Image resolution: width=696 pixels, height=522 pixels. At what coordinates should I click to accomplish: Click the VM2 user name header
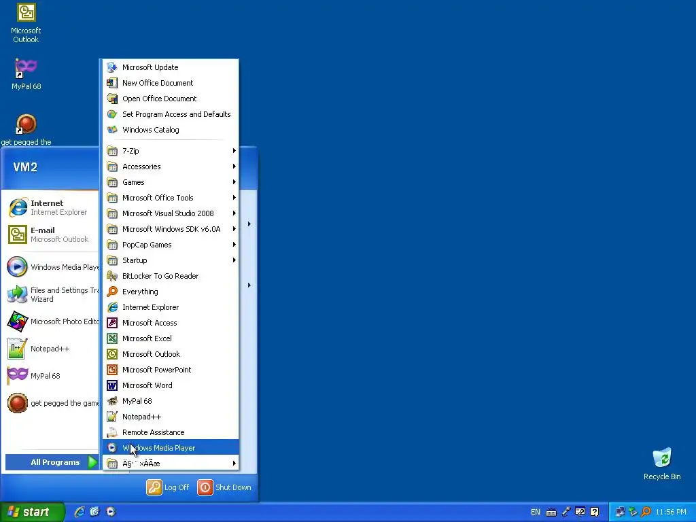[25, 167]
